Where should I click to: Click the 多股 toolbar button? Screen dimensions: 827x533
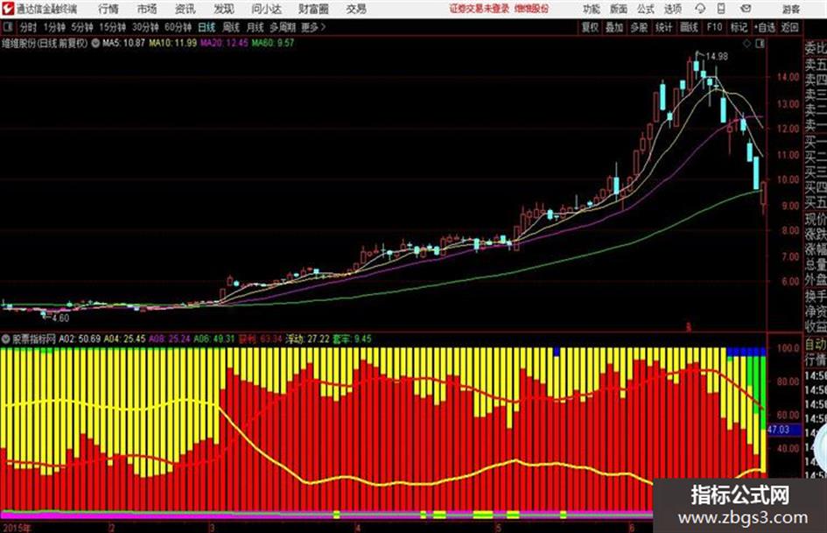(639, 27)
